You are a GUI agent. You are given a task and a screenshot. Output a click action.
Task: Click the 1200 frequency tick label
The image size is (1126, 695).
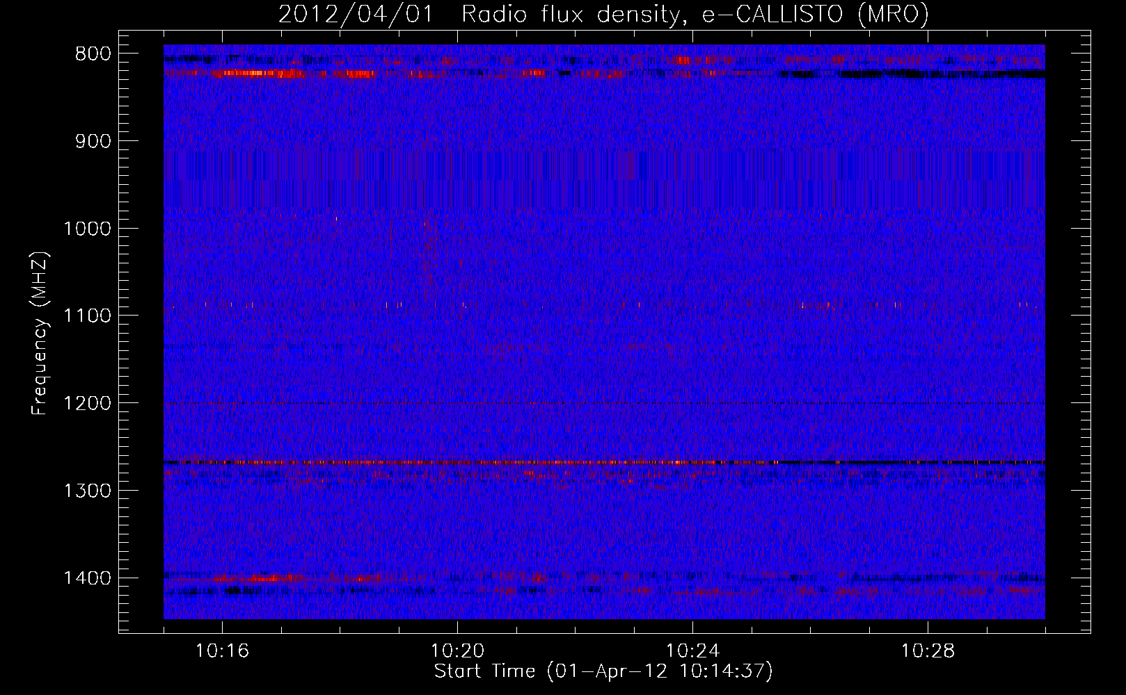87,404
